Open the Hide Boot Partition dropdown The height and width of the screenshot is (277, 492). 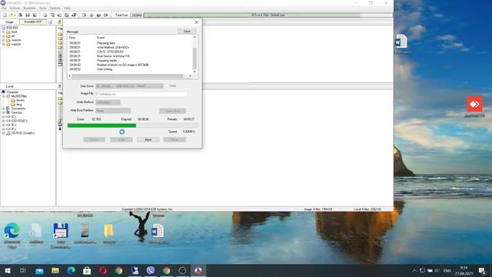(113, 111)
